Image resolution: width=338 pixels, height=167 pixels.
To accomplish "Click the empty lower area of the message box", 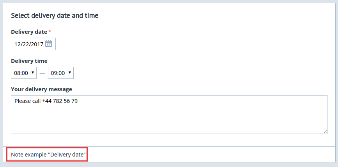I will point(169,120).
